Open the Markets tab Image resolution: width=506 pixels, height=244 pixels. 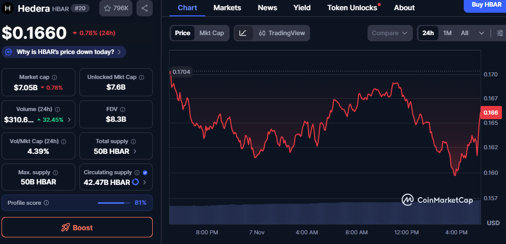pos(227,8)
